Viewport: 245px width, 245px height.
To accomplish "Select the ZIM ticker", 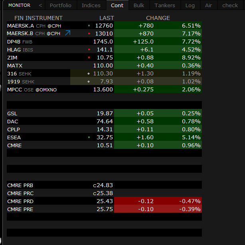I will coord(12,57).
